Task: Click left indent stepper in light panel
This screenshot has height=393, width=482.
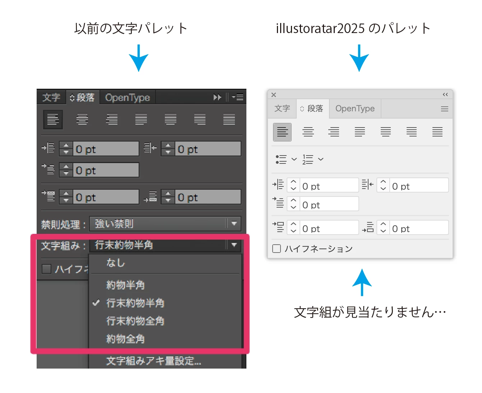Action: 293,185
